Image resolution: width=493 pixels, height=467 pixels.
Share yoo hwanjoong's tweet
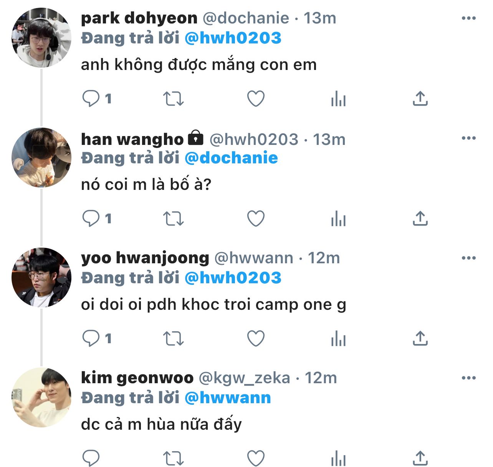coord(420,339)
